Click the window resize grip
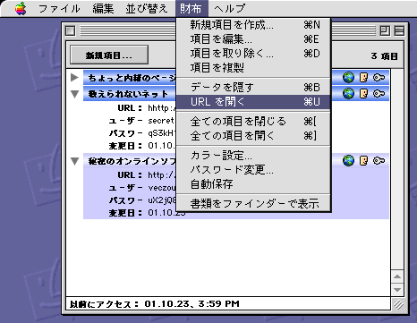 point(398,304)
